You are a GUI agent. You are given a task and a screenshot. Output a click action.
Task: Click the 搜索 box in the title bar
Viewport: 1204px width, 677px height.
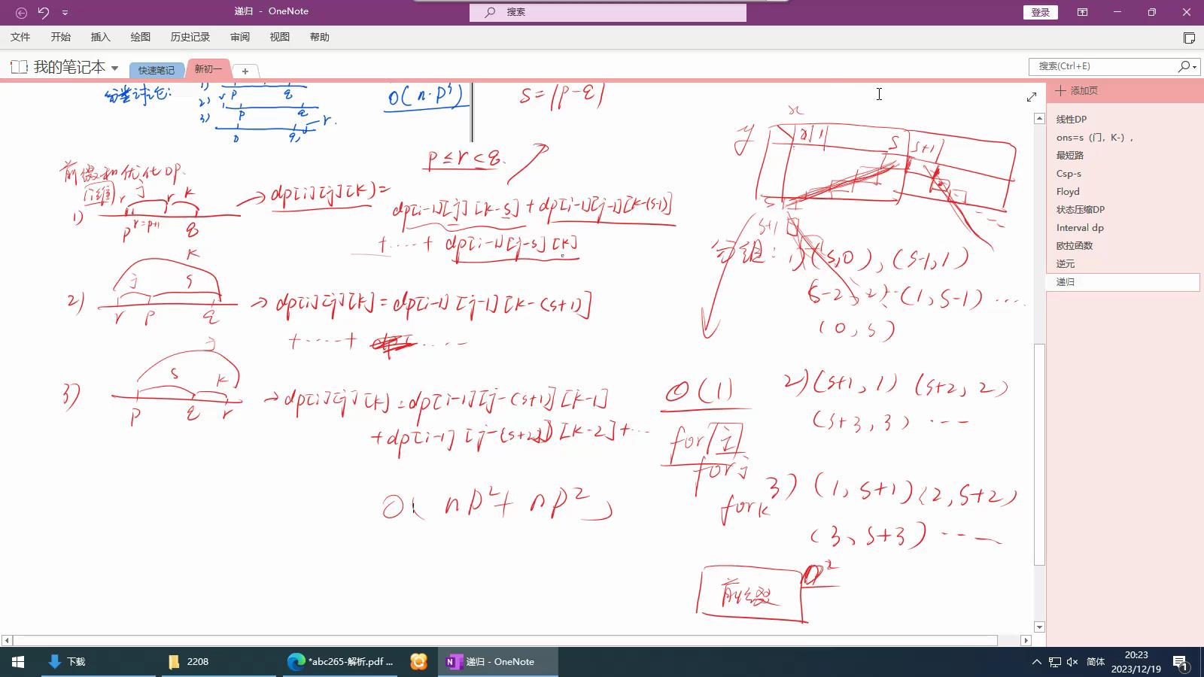(608, 12)
